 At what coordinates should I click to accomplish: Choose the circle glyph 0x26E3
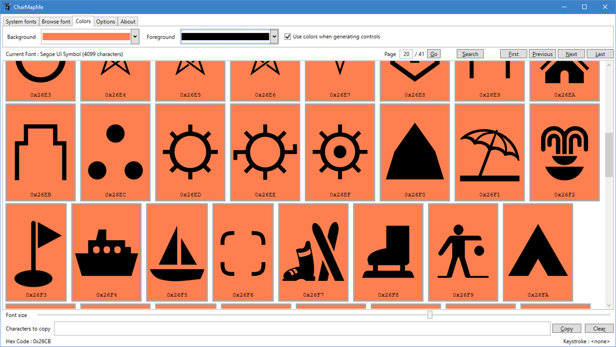[41, 81]
